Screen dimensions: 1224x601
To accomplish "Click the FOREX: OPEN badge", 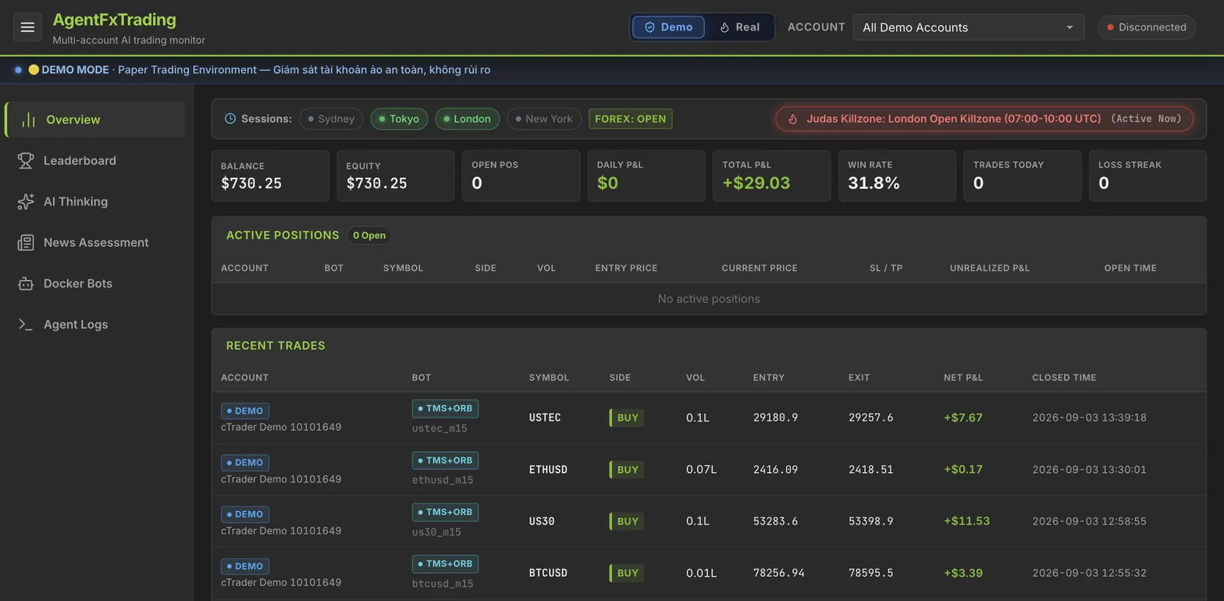I will click(630, 119).
